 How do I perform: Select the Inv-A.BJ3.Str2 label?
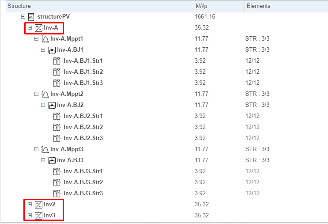(83, 182)
